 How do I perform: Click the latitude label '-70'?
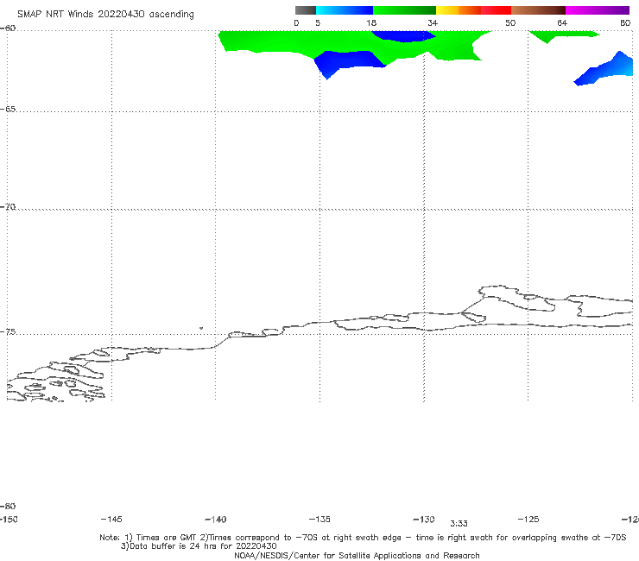coord(8,207)
